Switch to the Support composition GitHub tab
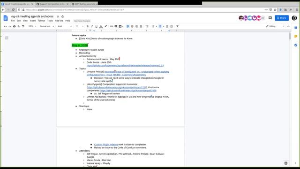Viewport: 300px width, 169px height. click(52, 4)
